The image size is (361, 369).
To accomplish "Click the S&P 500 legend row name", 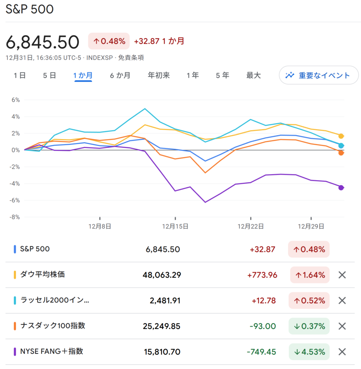I will (35, 249).
